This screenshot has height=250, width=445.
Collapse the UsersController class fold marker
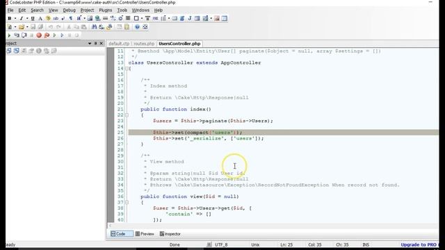[x=127, y=69]
